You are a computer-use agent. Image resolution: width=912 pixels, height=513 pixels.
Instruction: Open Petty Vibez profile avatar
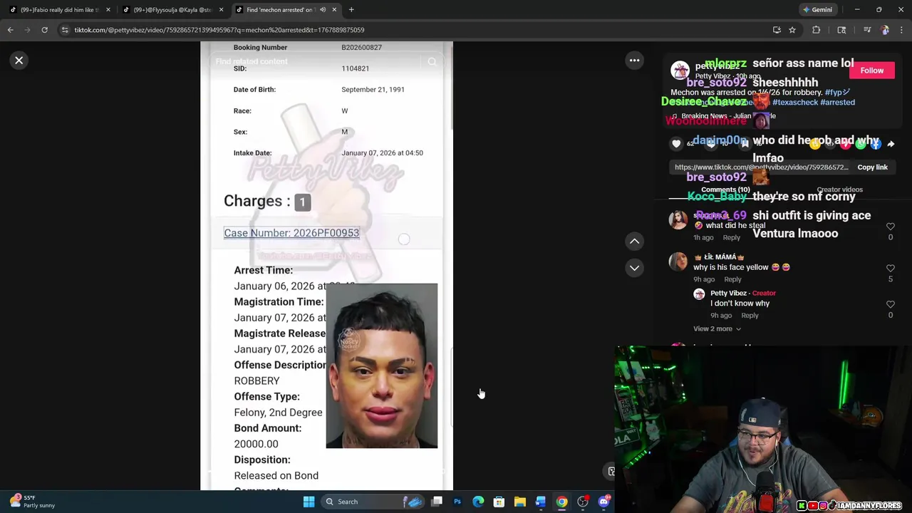click(680, 71)
